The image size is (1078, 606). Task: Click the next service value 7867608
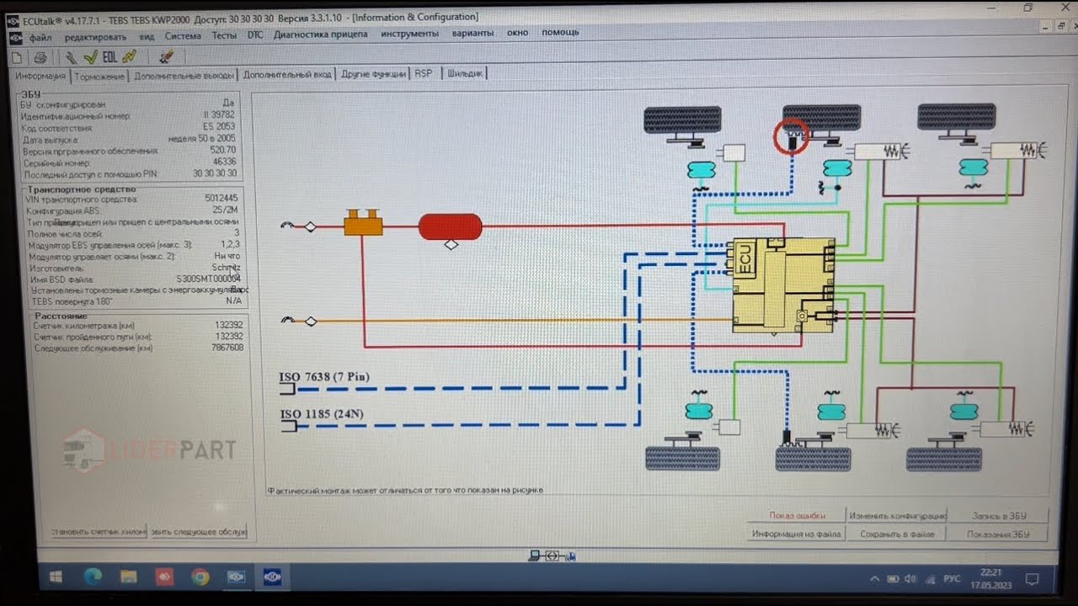227,347
